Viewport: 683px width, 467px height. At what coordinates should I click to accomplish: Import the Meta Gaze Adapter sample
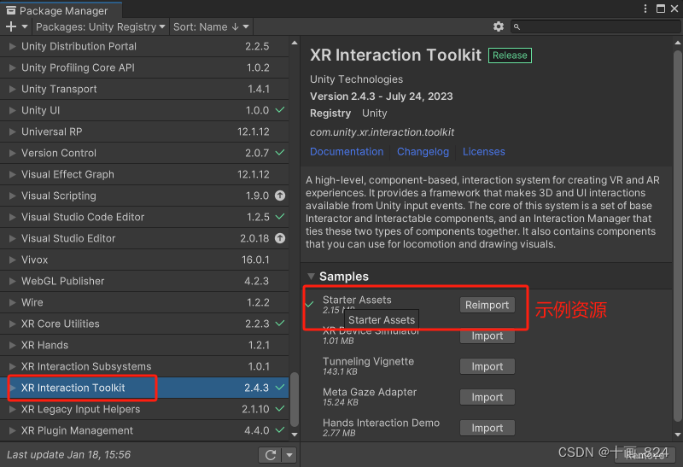tap(487, 397)
